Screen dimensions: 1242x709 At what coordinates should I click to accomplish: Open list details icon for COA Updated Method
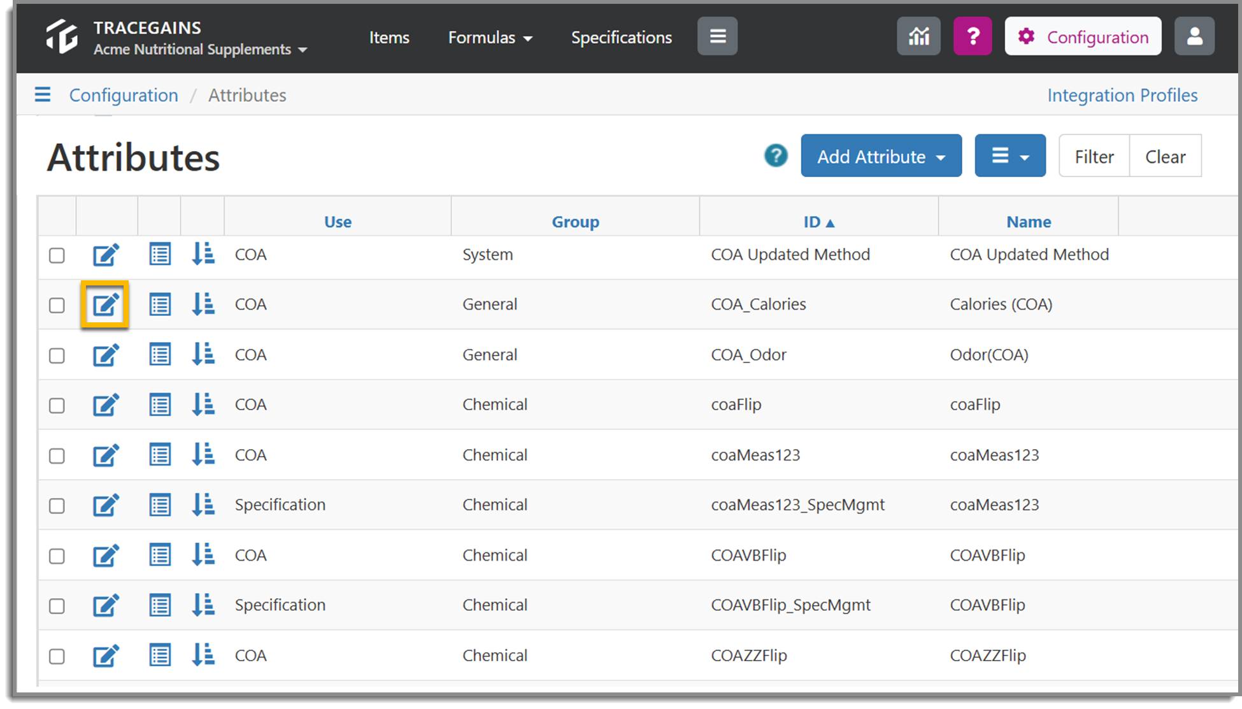[x=160, y=255]
